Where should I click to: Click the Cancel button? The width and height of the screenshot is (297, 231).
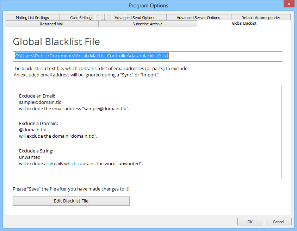point(278,222)
